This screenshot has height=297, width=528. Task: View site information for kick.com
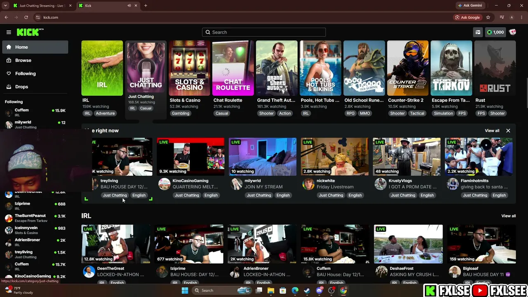pyautogui.click(x=38, y=17)
